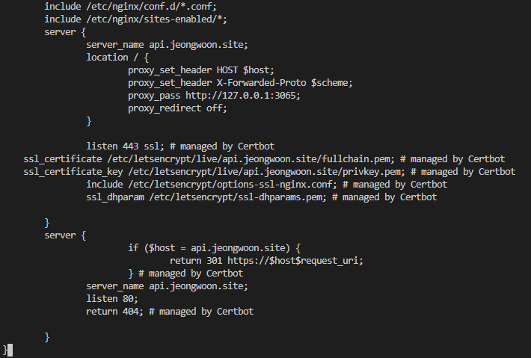Click the ssl_certificate_key privkey.pem path
The image size is (531, 358).
coord(266,172)
